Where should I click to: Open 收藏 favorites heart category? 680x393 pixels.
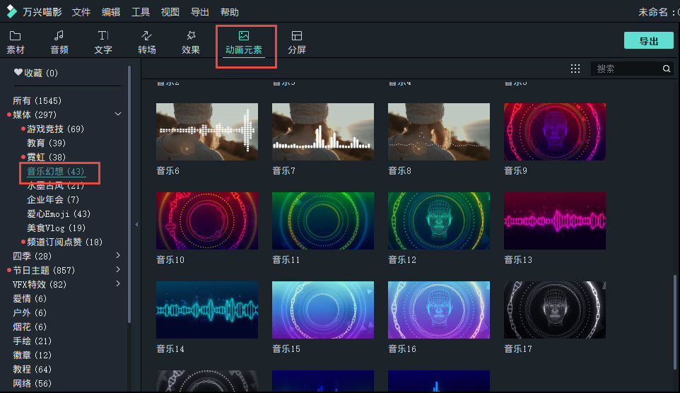click(x=36, y=73)
